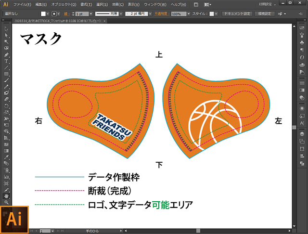The width and height of the screenshot is (308, 234).
Task: Expand the 2 pt brush definition dropdown
Action: pos(150,14)
